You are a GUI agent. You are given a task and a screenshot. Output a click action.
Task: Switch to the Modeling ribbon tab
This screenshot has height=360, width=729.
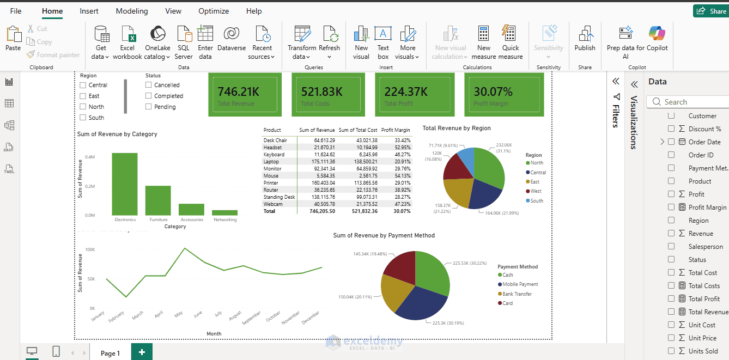132,11
